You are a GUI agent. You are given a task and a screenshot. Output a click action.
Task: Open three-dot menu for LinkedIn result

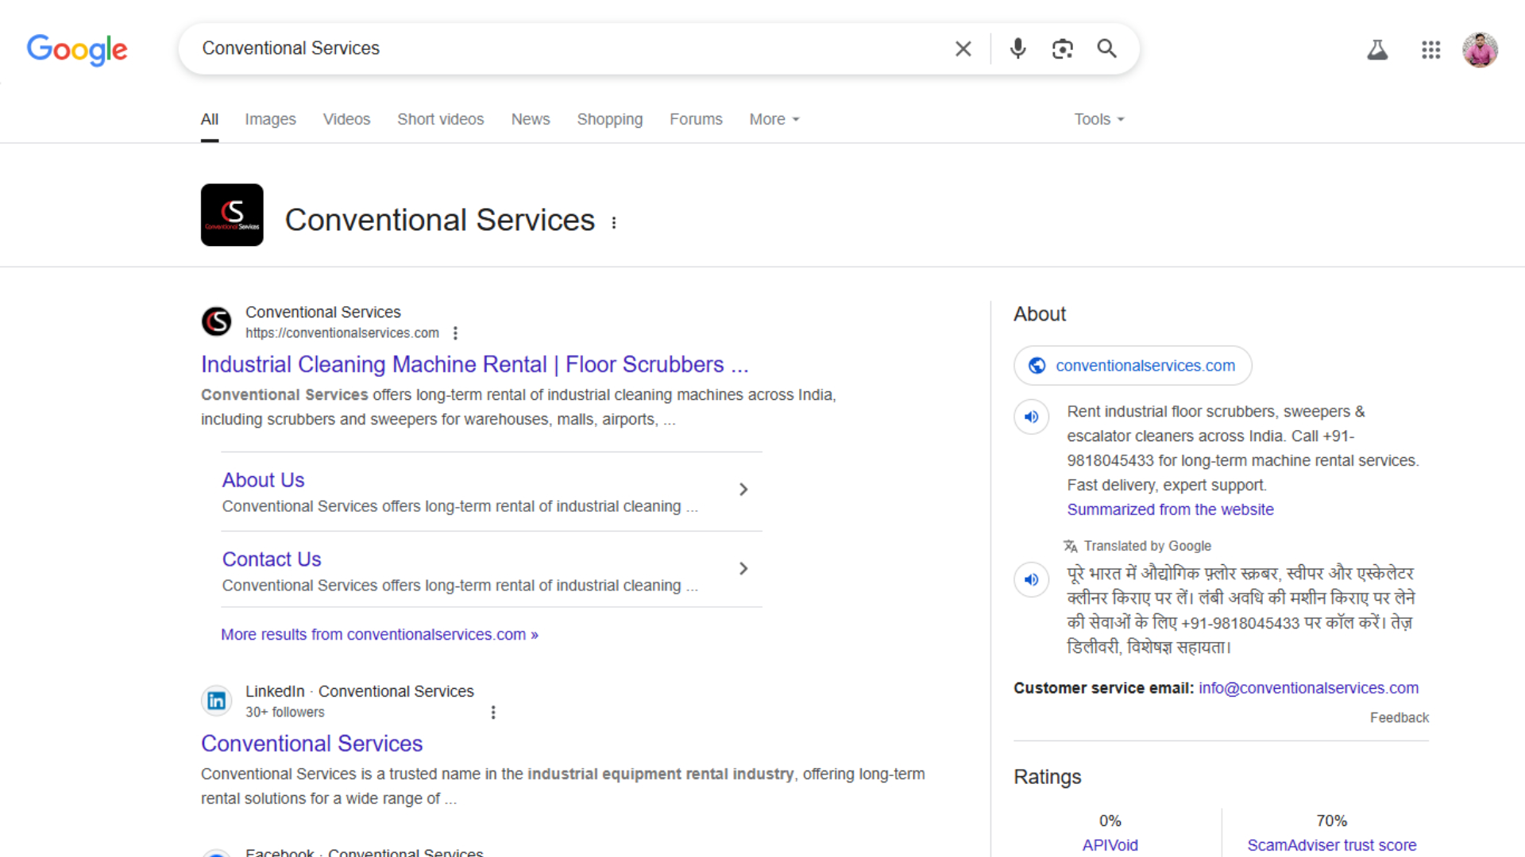point(493,713)
